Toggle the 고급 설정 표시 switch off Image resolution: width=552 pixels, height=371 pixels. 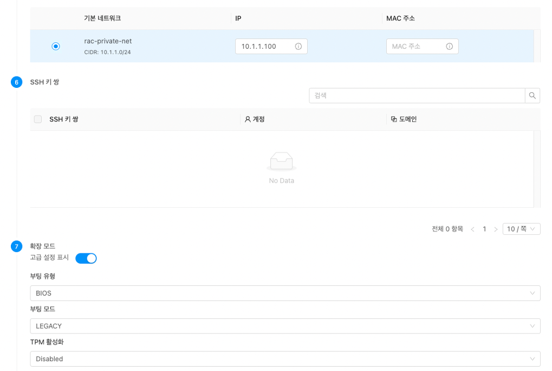click(x=86, y=258)
